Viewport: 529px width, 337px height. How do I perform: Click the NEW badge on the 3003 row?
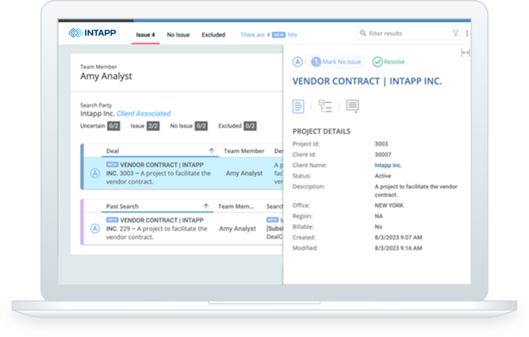point(112,165)
